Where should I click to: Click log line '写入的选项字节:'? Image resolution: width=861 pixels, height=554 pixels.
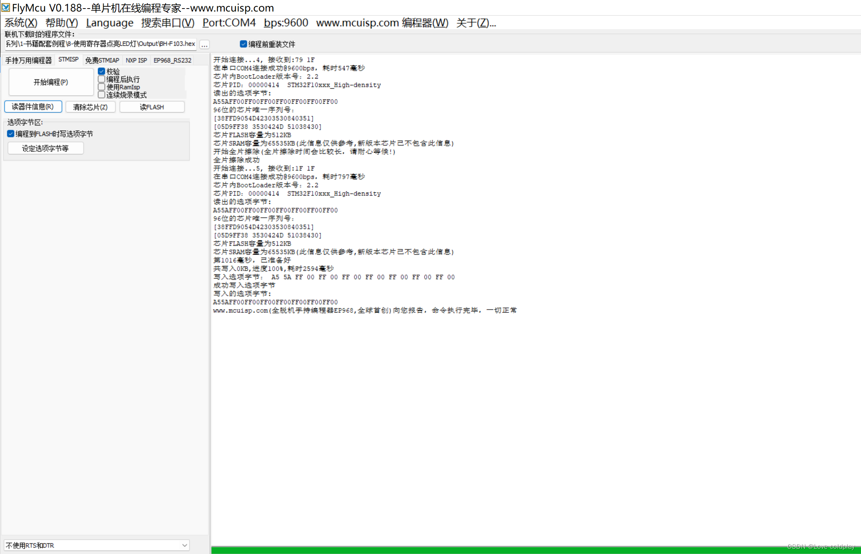coord(242,294)
